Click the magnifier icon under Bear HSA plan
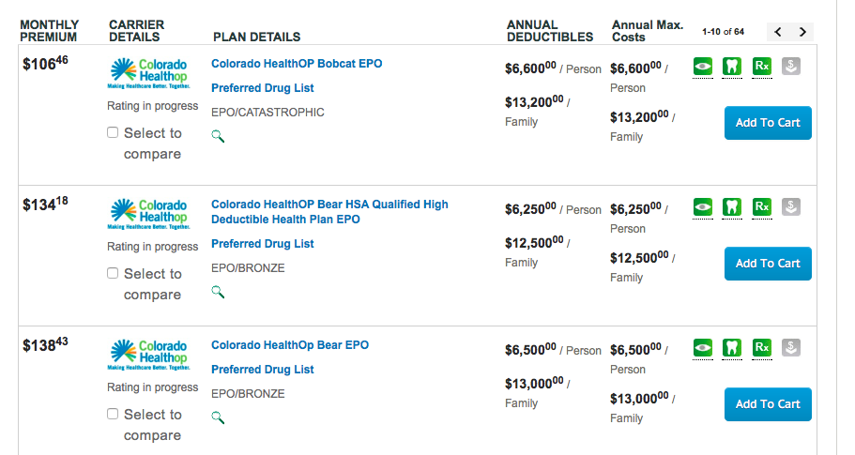855x455 pixels. pyautogui.click(x=218, y=292)
